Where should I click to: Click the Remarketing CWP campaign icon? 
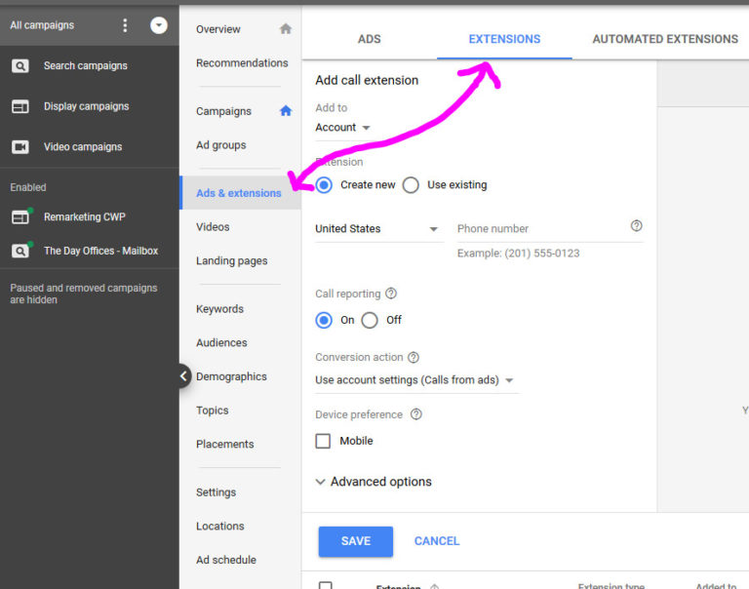(21, 216)
